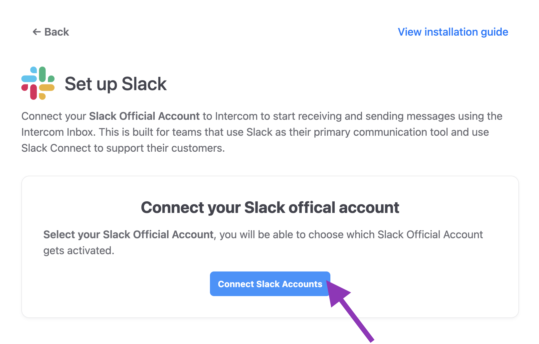Click the Set up Slack heading
This screenshot has height=344, width=539.
115,84
